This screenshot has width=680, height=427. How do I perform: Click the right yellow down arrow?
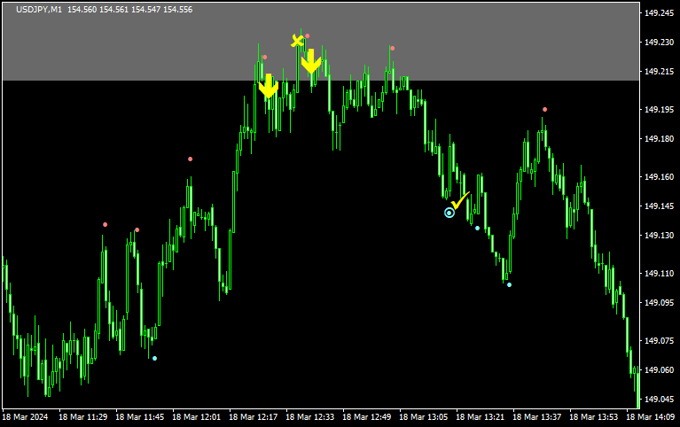310,62
